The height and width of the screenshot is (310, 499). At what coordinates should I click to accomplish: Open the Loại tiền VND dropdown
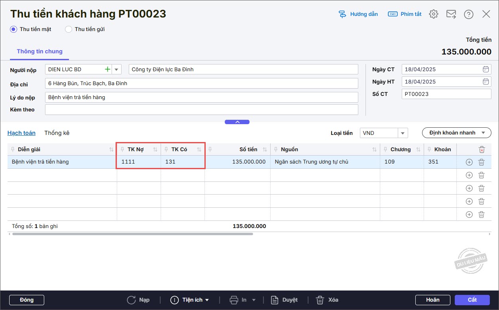click(x=403, y=133)
